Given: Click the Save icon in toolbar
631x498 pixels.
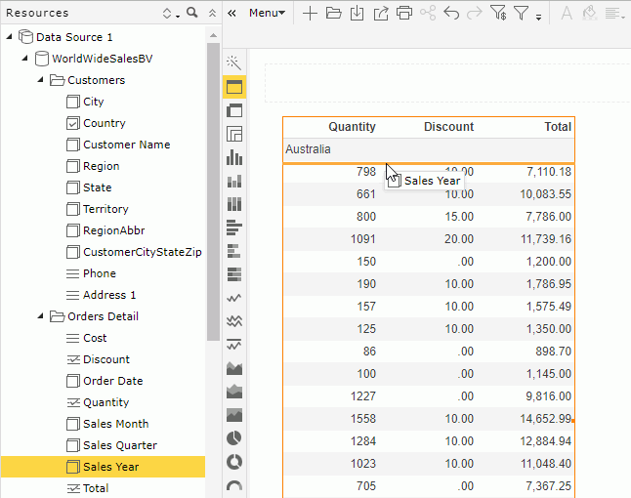Looking at the screenshot, I should [x=357, y=14].
